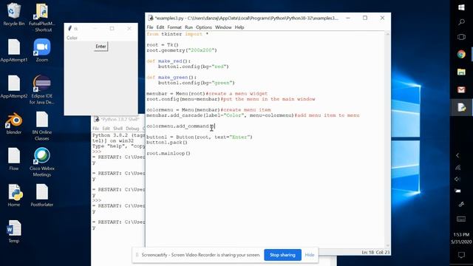The image size is (473, 266).
Task: Select the Eclipse IDE for Java shortcut
Action: pos(42,89)
